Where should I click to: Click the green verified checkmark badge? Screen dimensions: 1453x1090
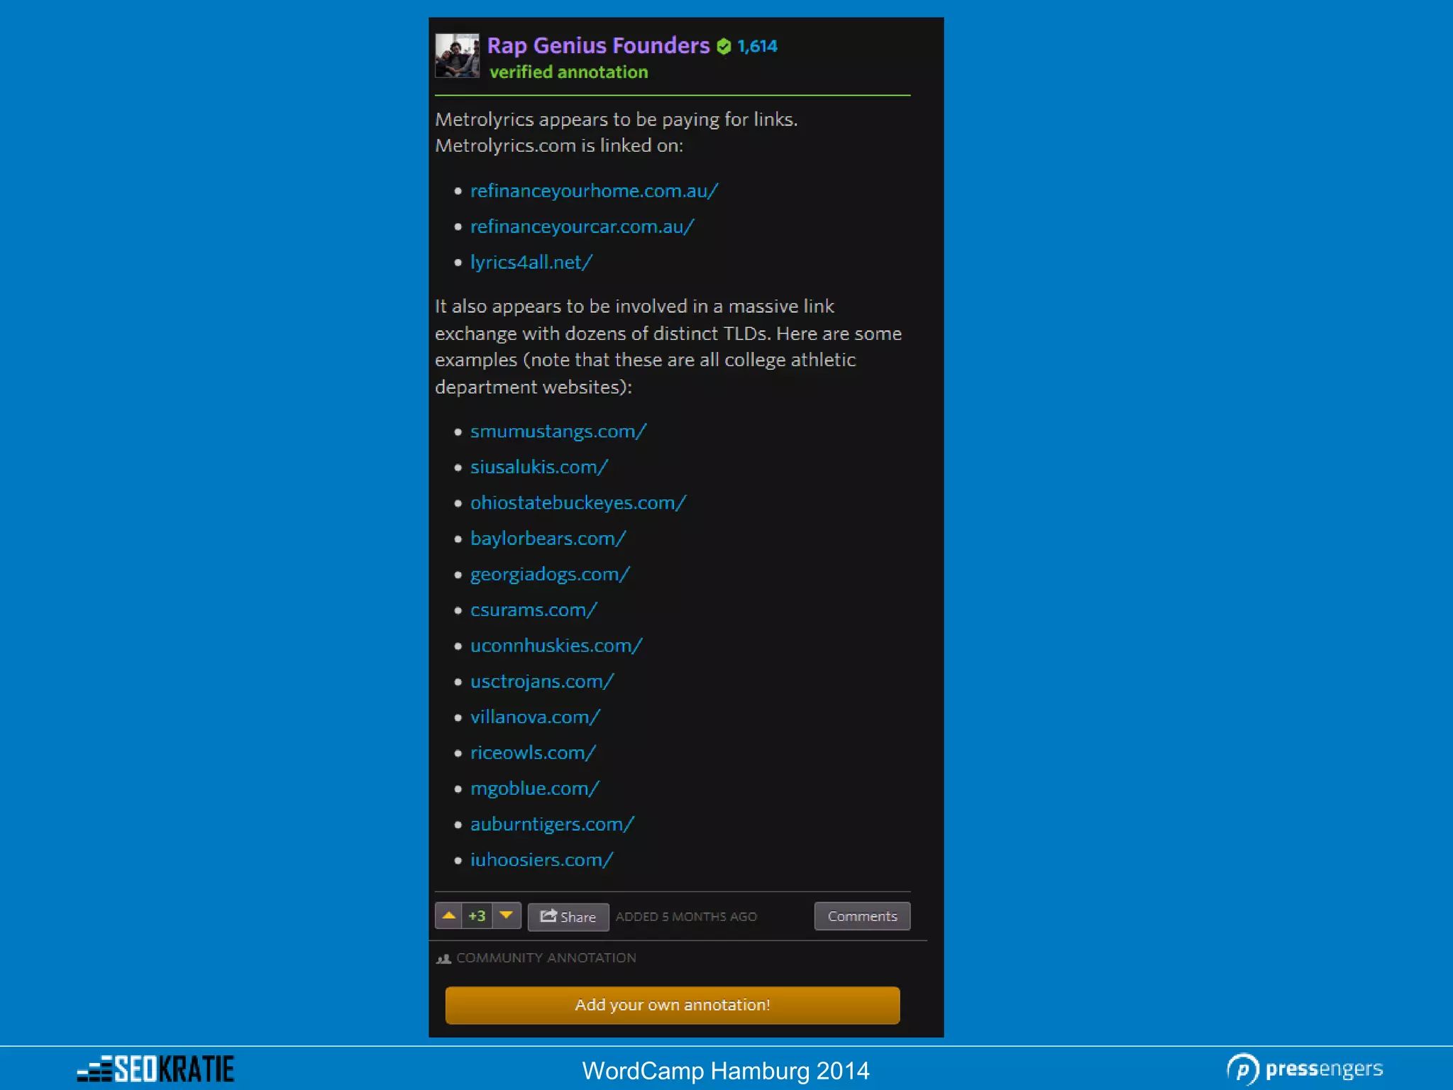(724, 47)
